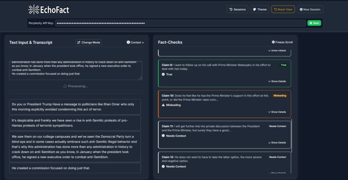Click the Needs Context badge on Claim 12
The width and height of the screenshot is (348, 180).
pos(278,157)
